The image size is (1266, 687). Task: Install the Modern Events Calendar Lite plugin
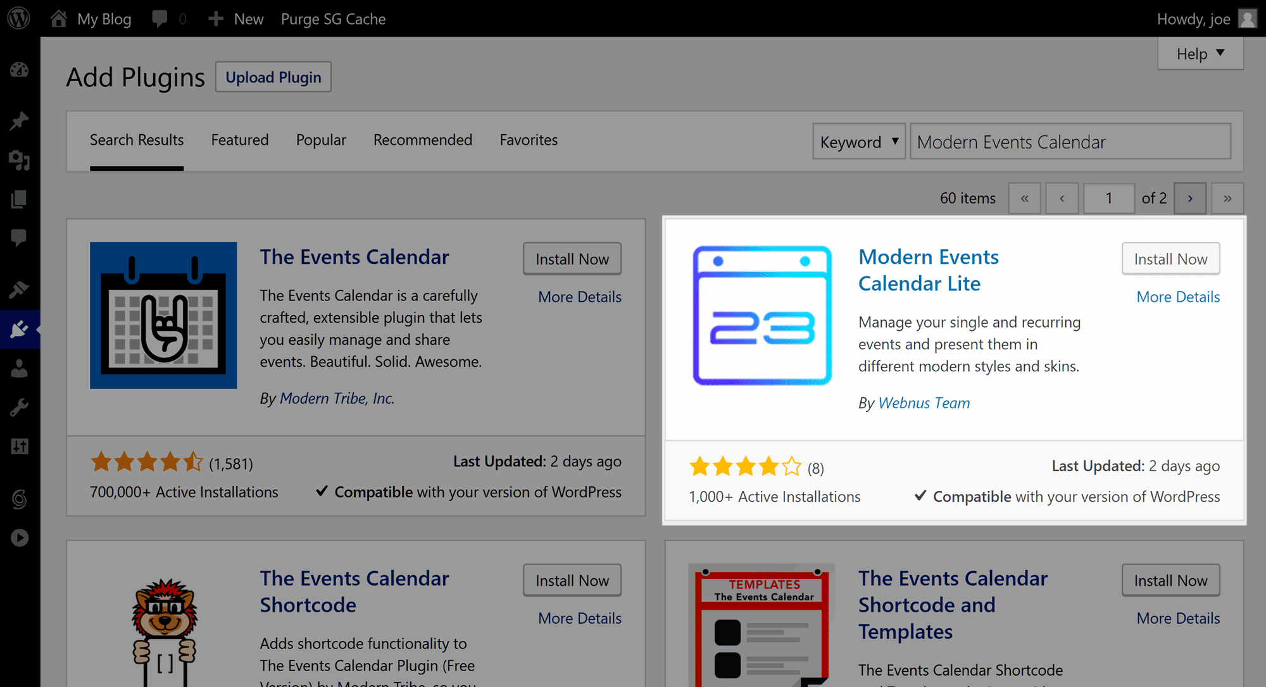[1170, 259]
